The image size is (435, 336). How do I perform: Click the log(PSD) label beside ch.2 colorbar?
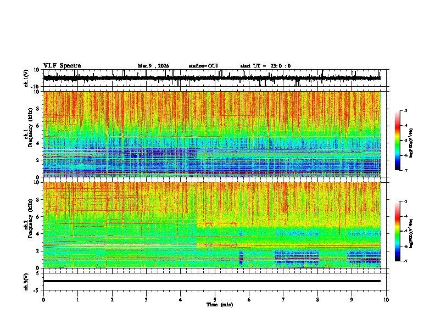tap(411, 233)
